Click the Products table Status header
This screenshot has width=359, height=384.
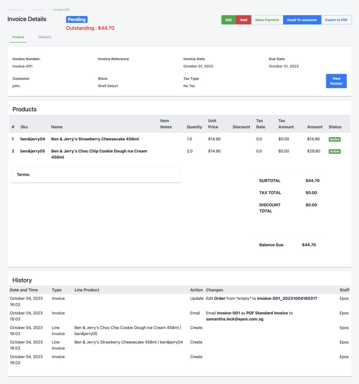click(x=335, y=127)
